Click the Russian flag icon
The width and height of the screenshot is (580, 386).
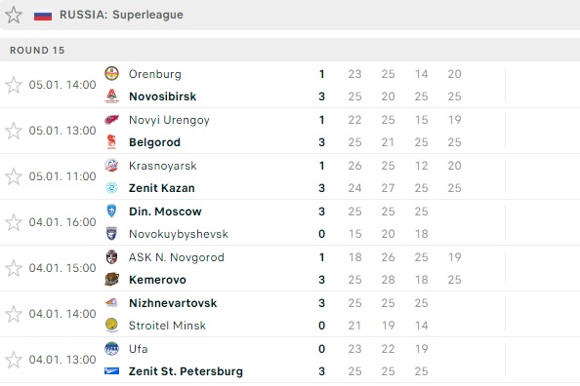[43, 16]
